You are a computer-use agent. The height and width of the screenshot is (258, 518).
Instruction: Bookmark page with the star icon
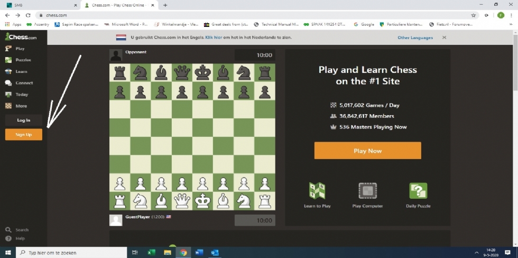click(474, 15)
